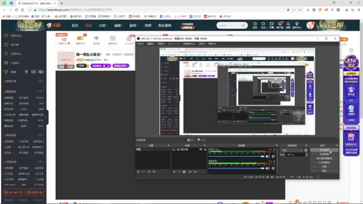This screenshot has height=204, width=363.
Task: Move the scene up in OBS Scenes panel
Action: pos(149,172)
